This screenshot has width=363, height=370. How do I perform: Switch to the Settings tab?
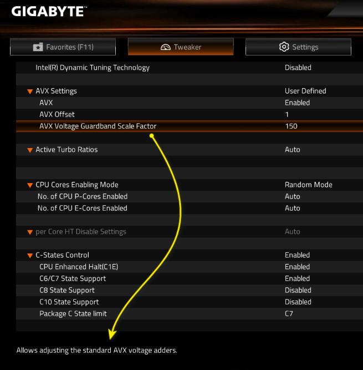click(298, 47)
